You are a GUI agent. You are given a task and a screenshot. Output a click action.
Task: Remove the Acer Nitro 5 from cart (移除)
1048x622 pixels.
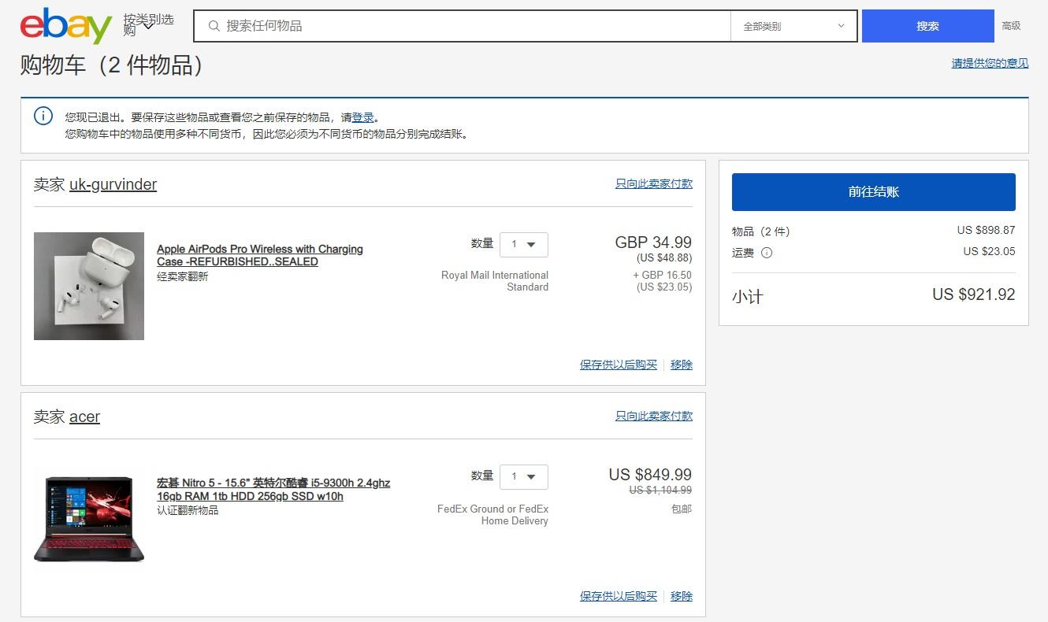click(x=682, y=596)
